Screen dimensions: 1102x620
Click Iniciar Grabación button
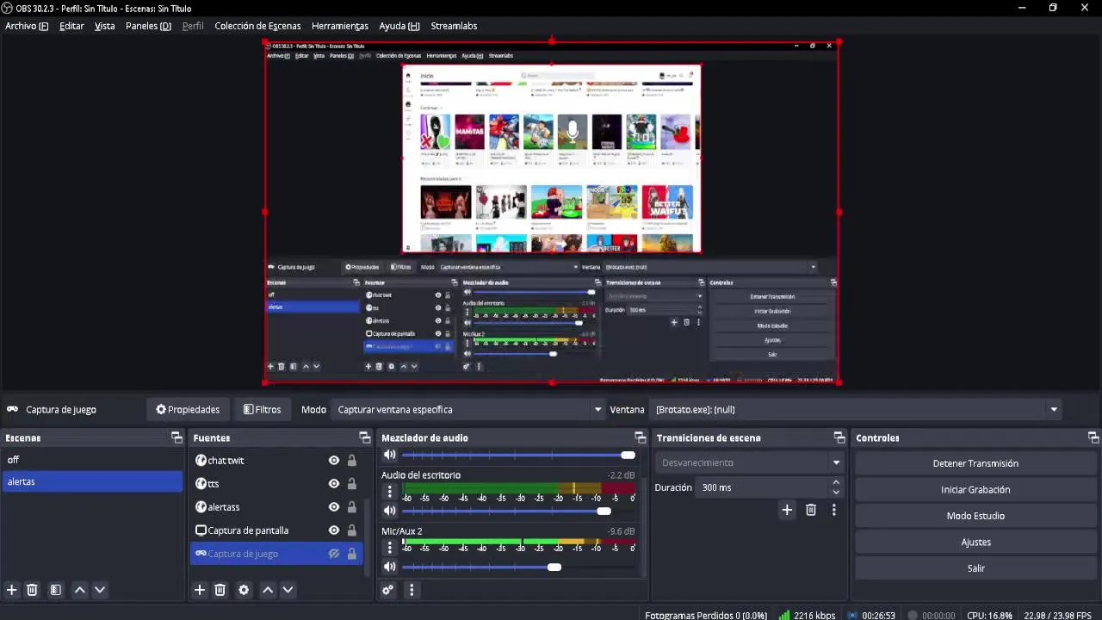[x=975, y=489]
